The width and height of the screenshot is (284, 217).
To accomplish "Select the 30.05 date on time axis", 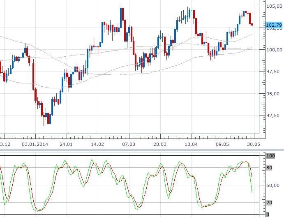I will (x=253, y=145).
